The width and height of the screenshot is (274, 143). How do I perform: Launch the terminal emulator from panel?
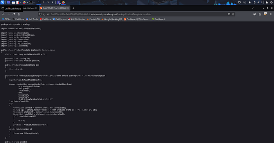[31, 2]
